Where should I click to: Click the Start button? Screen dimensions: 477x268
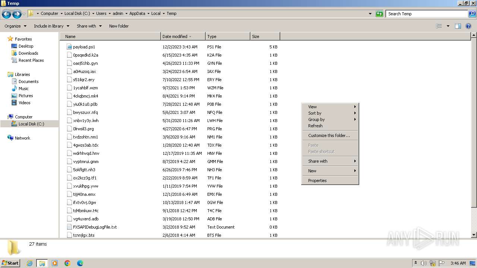pyautogui.click(x=10, y=263)
